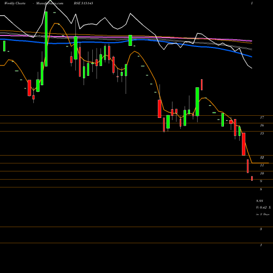The image size is (273, 273).
Task: Click the price label "15"
Action: (x=262, y=133)
